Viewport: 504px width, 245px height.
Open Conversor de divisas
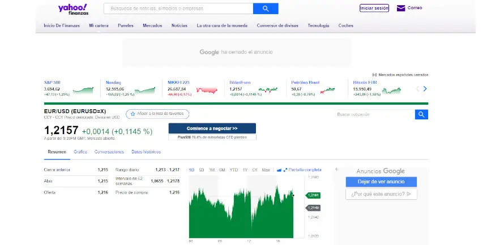277,25
